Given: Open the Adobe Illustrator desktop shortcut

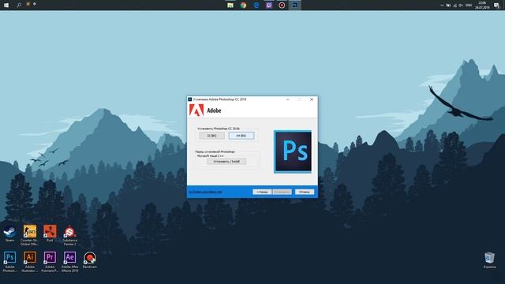Looking at the screenshot, I should click(x=30, y=262).
